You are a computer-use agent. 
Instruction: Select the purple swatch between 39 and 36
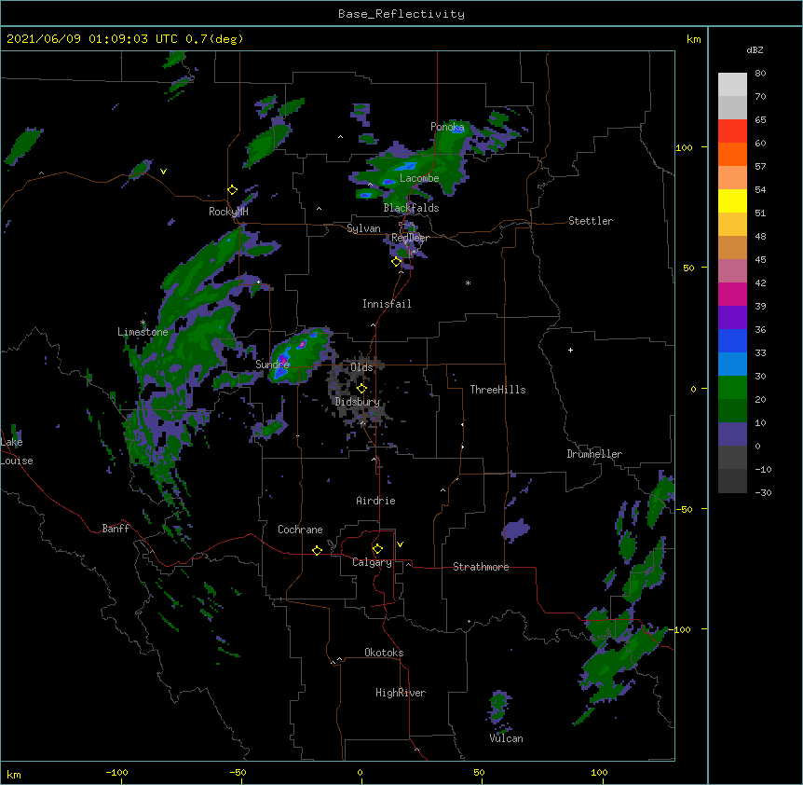click(732, 318)
